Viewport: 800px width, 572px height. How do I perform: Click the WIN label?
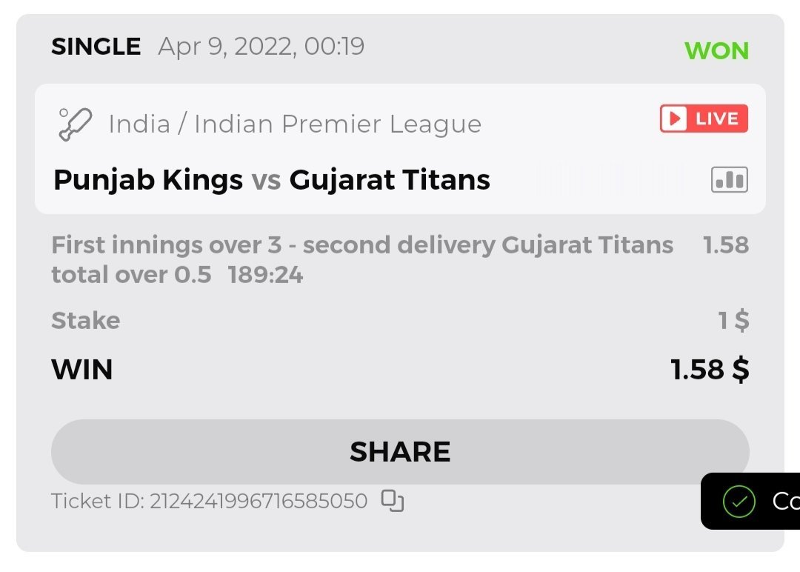[x=81, y=369]
